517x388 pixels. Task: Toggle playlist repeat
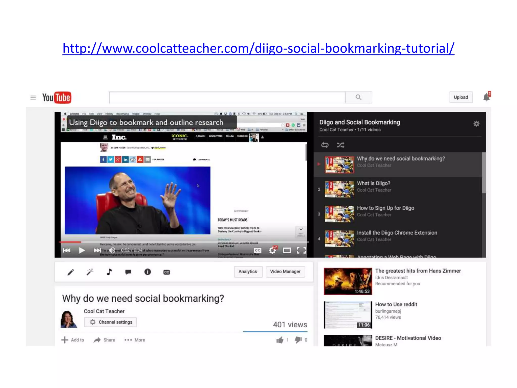[x=325, y=145]
